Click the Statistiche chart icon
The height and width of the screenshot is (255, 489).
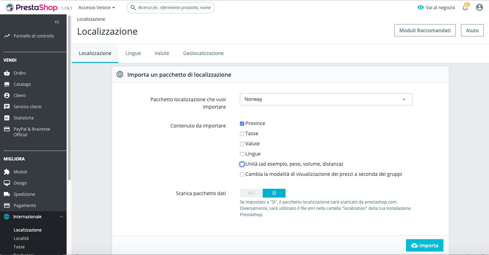(7, 118)
